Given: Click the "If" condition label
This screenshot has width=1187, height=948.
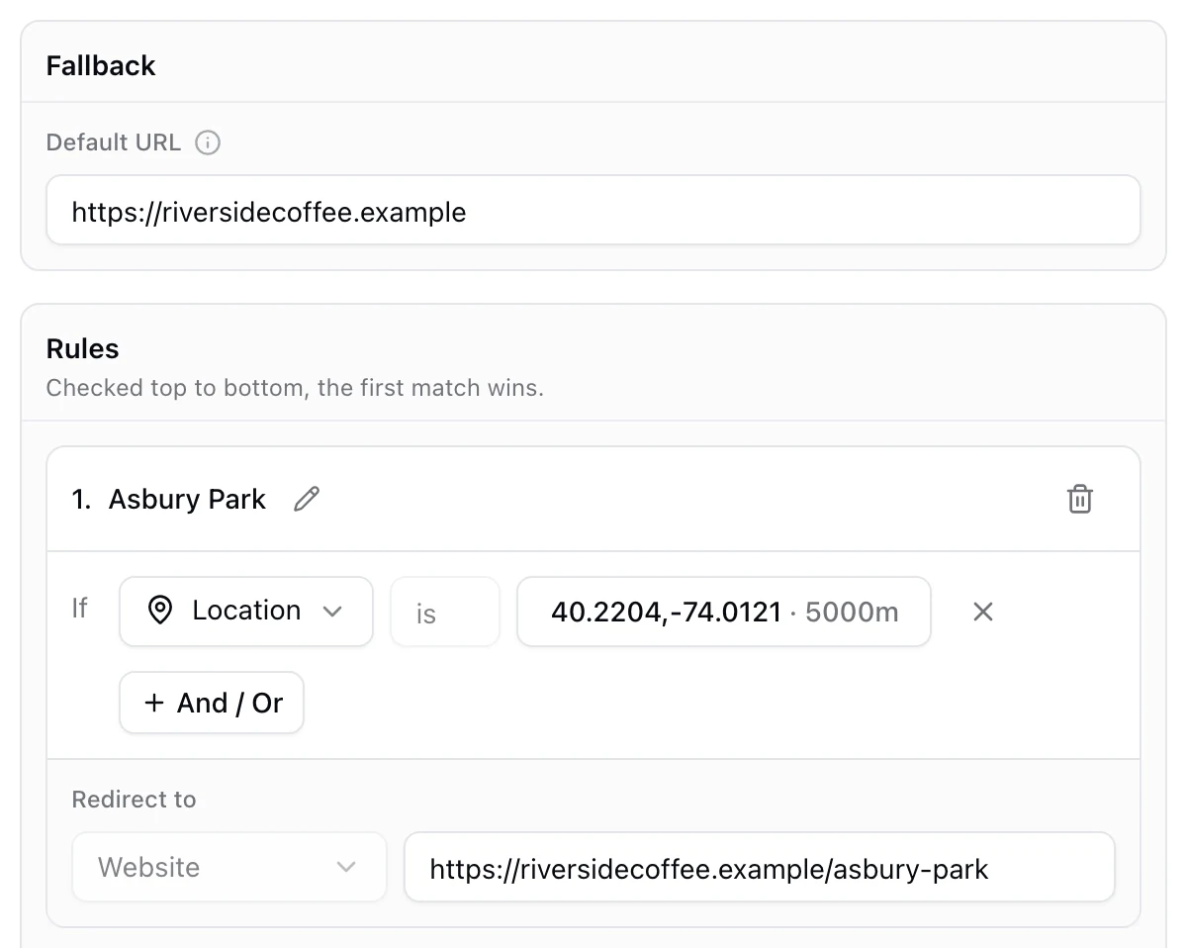Looking at the screenshot, I should [x=80, y=608].
